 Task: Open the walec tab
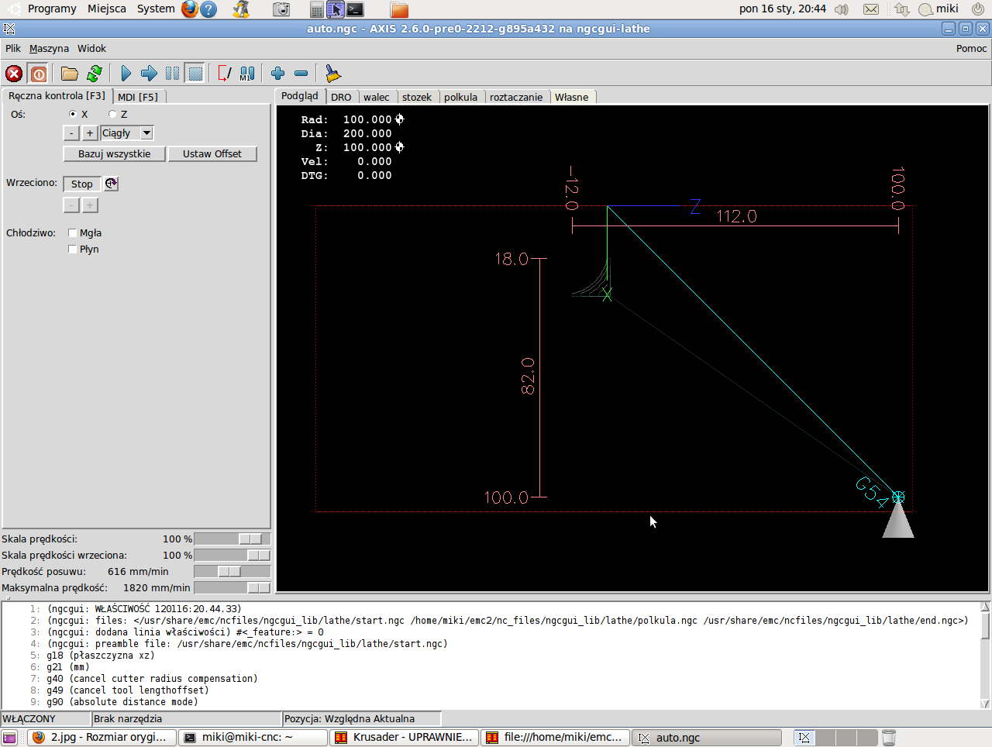coord(377,97)
